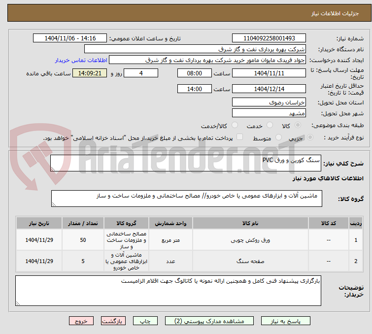372x334 pixels.
Task: Click the چاپ print button
Action: click(145, 321)
